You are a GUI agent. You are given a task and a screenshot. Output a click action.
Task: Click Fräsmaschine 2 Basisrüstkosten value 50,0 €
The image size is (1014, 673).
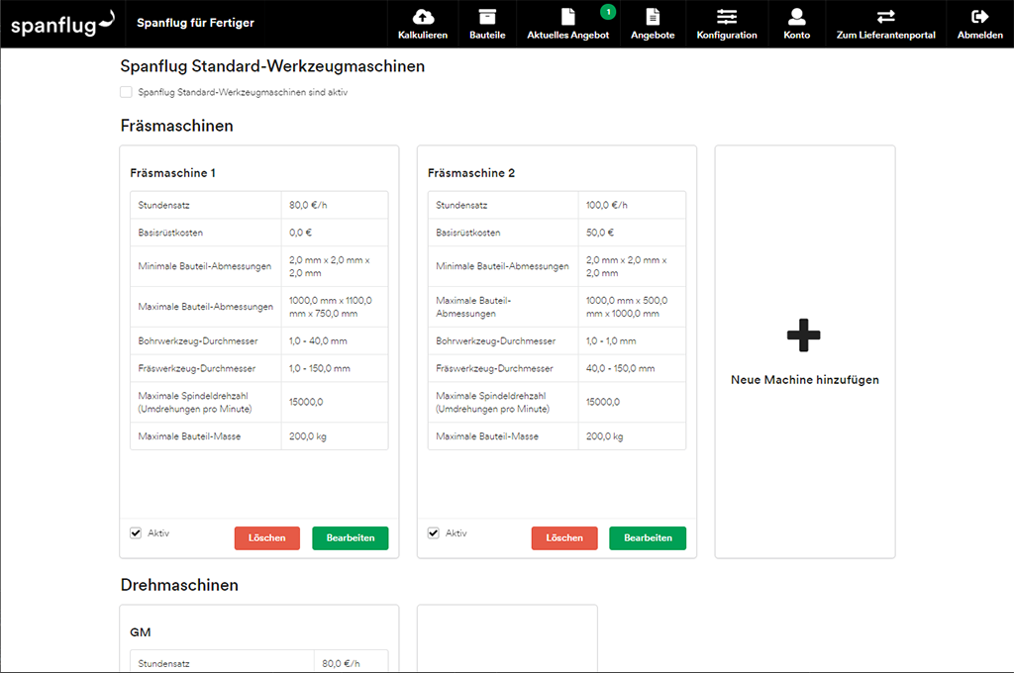click(x=600, y=233)
